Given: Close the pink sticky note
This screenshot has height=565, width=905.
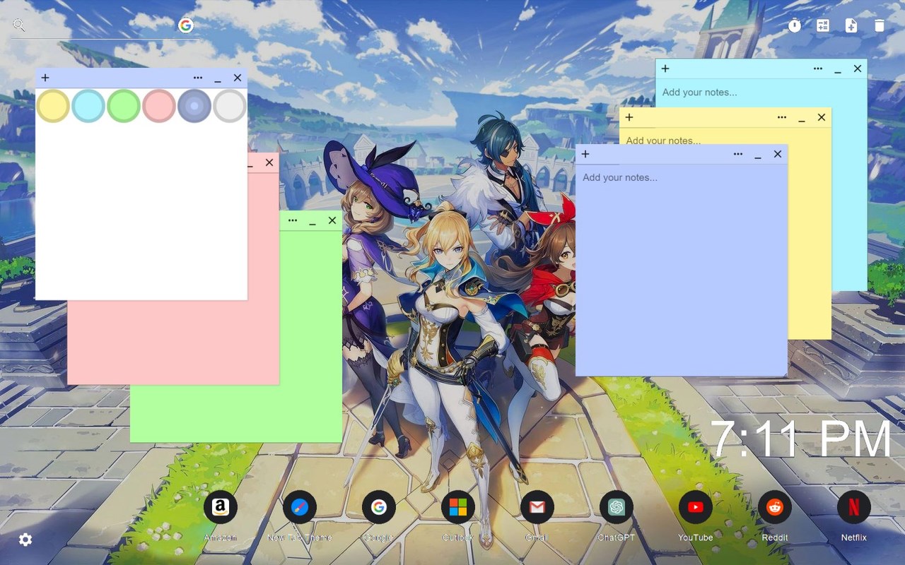Looking at the screenshot, I should (269, 162).
